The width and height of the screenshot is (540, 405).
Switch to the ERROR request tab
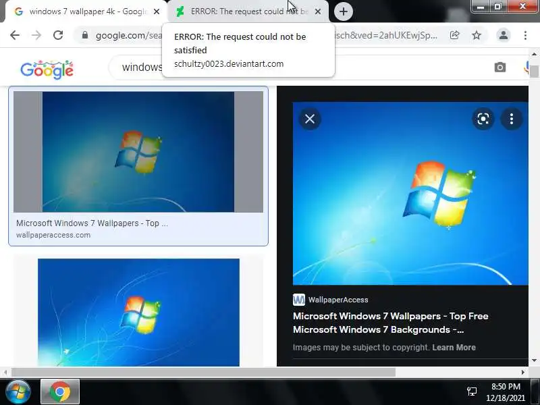(248, 11)
